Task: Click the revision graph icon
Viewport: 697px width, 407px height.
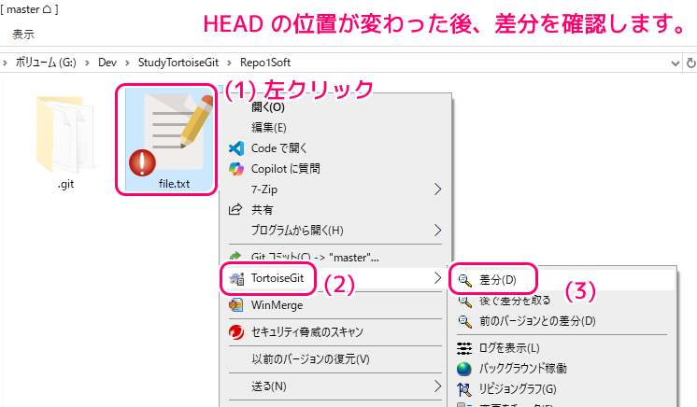Action: [464, 389]
